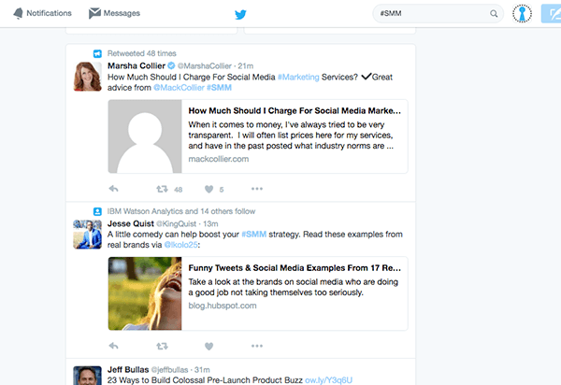Open the Messages envelope icon
Screen dimensions: 561x385
pyautogui.click(x=94, y=13)
